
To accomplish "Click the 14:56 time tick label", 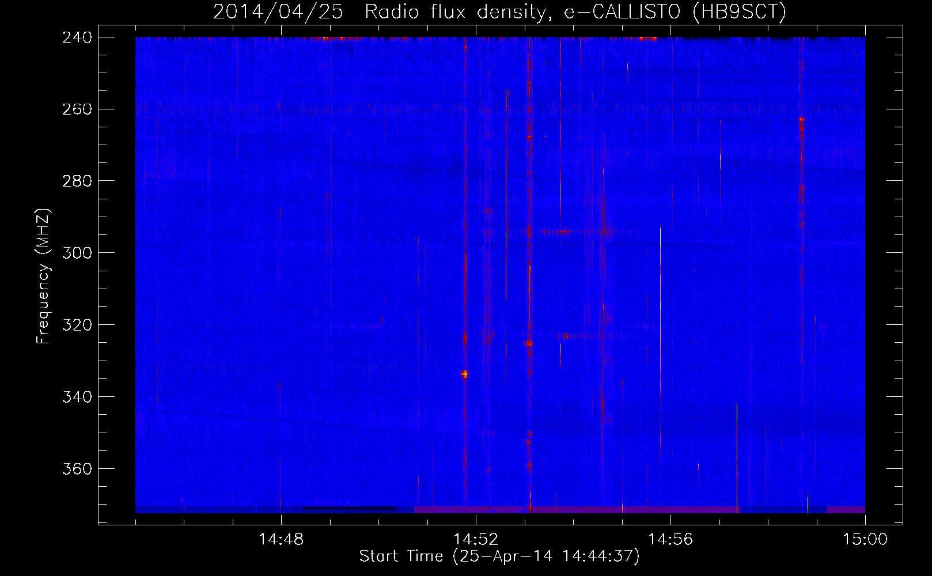I will coord(670,540).
